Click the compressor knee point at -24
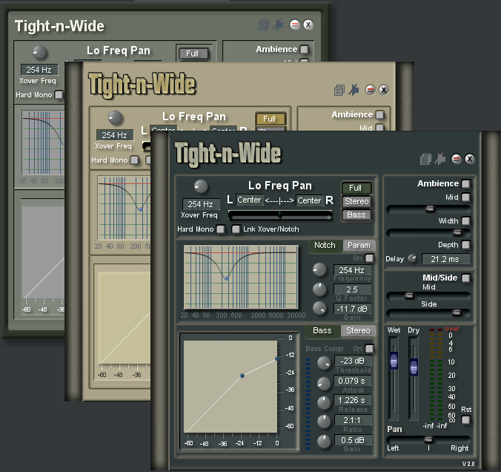501x472 pixels. [242, 376]
